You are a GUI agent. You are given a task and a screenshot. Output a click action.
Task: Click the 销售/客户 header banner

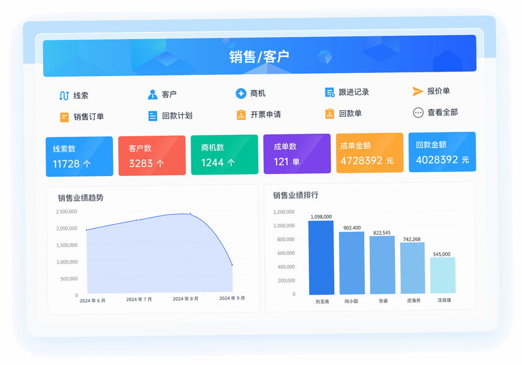[260, 56]
